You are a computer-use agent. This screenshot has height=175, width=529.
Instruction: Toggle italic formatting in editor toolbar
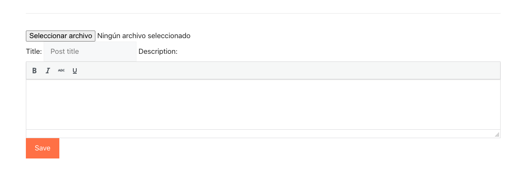(x=48, y=71)
